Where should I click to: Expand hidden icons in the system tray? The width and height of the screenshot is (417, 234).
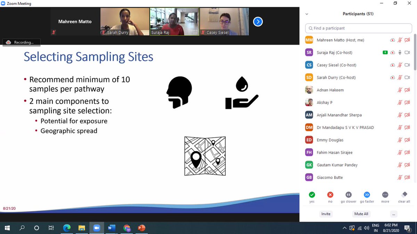344,228
